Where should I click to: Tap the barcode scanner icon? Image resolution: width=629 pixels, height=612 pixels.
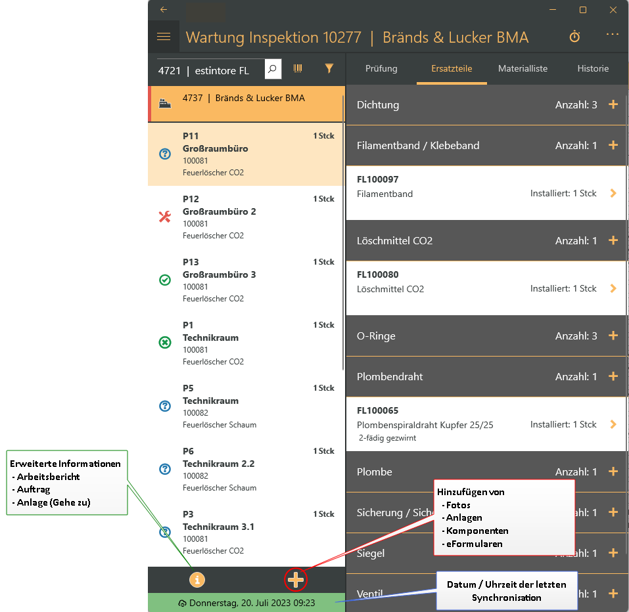298,68
